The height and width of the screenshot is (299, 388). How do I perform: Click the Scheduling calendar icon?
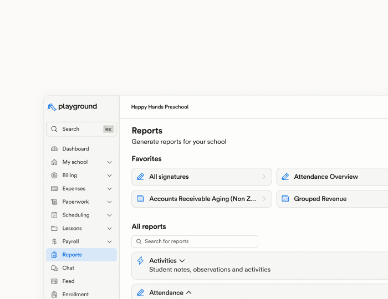54,215
